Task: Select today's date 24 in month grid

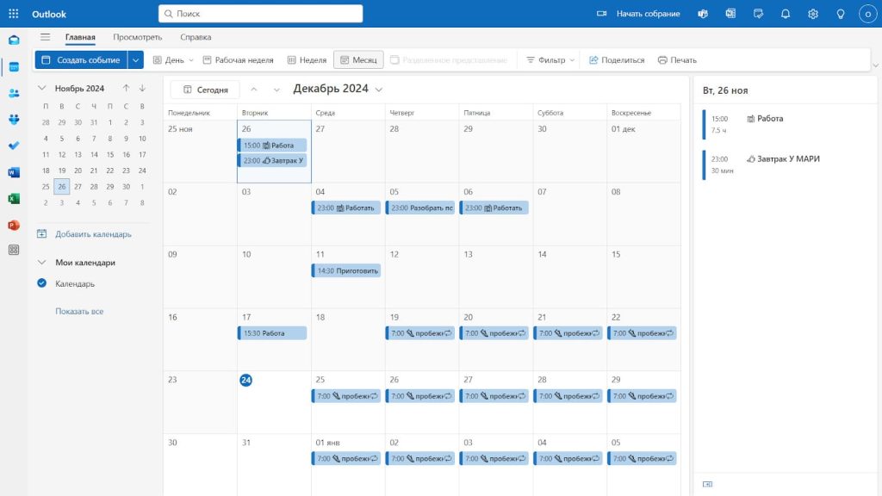Action: 245,380
